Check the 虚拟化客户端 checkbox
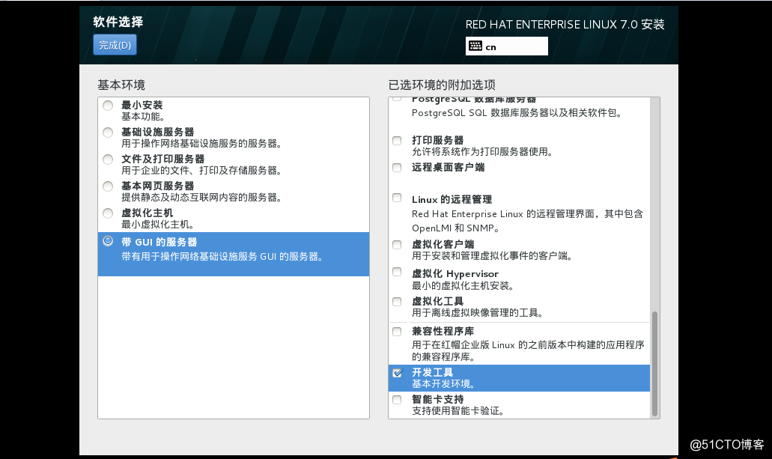 click(x=397, y=245)
